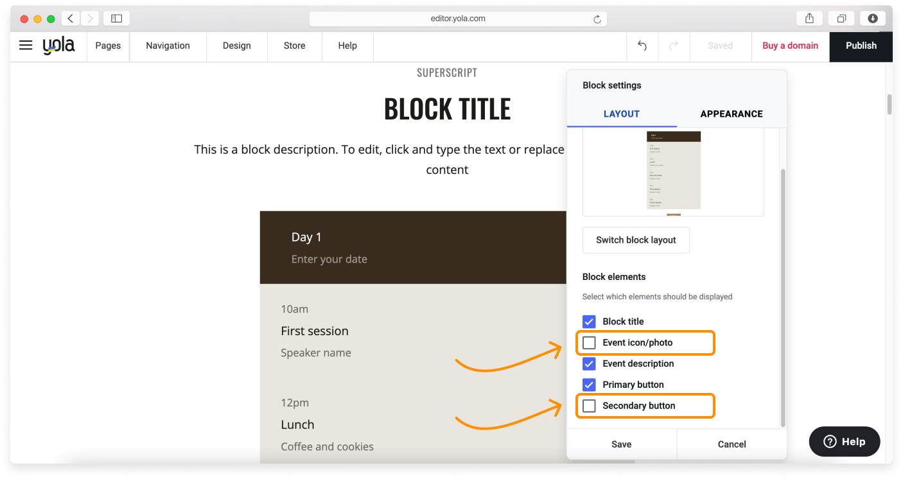
Task: Disable the Event description checkbox
Action: (588, 363)
